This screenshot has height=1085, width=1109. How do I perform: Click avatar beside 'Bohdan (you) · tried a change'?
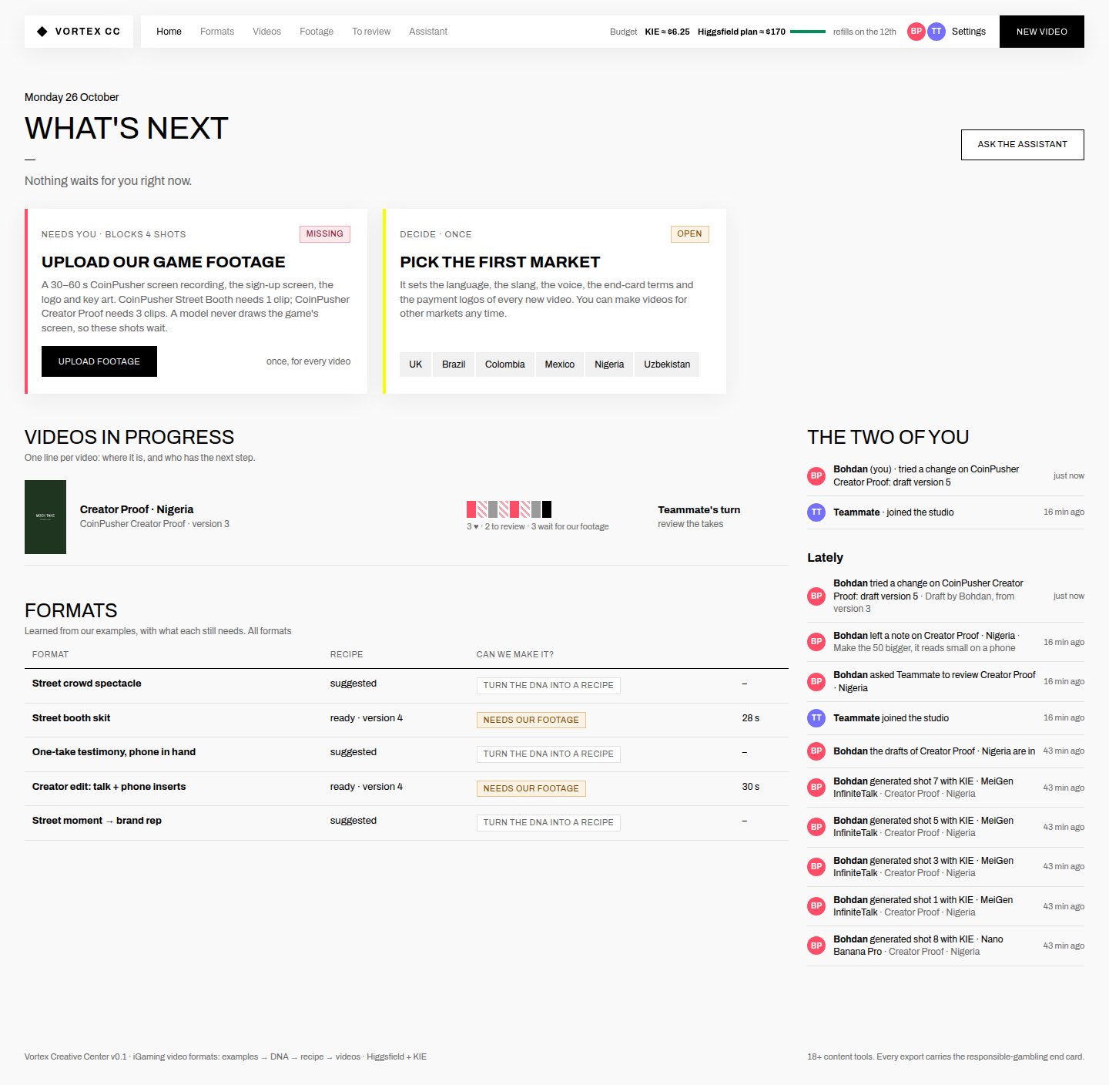coord(816,475)
